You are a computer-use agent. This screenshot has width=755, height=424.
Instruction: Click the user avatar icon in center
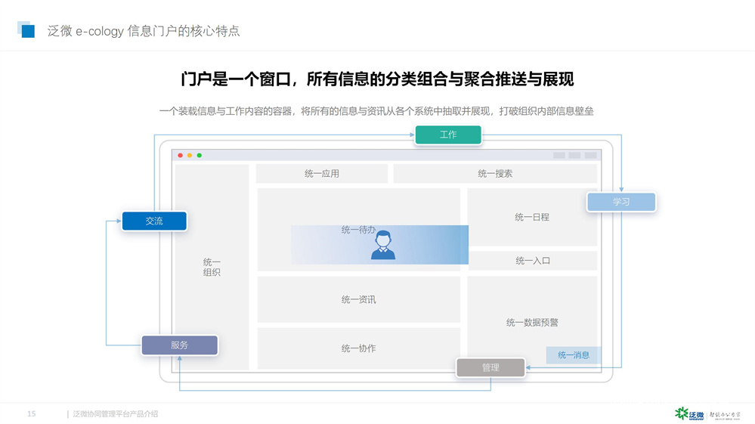[x=383, y=245]
